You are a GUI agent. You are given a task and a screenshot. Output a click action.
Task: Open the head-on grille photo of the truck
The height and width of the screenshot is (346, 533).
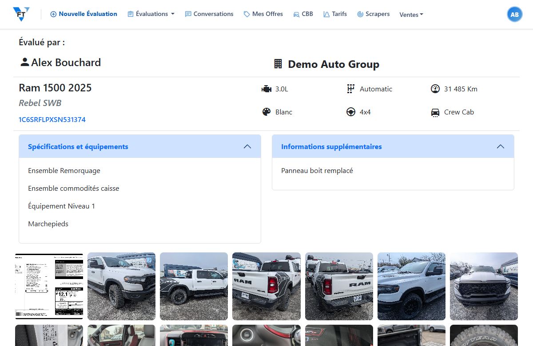tap(484, 286)
